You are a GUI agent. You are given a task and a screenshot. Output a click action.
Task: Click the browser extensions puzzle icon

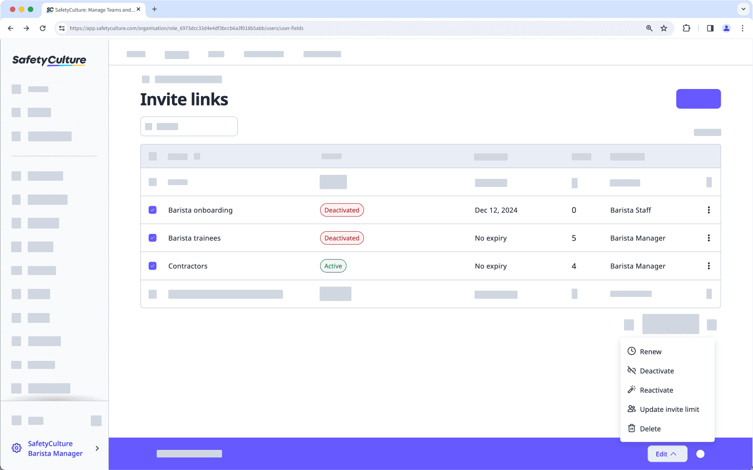(686, 28)
